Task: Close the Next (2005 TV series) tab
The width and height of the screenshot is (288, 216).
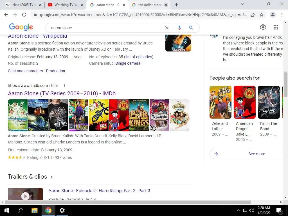Action: 40,5
